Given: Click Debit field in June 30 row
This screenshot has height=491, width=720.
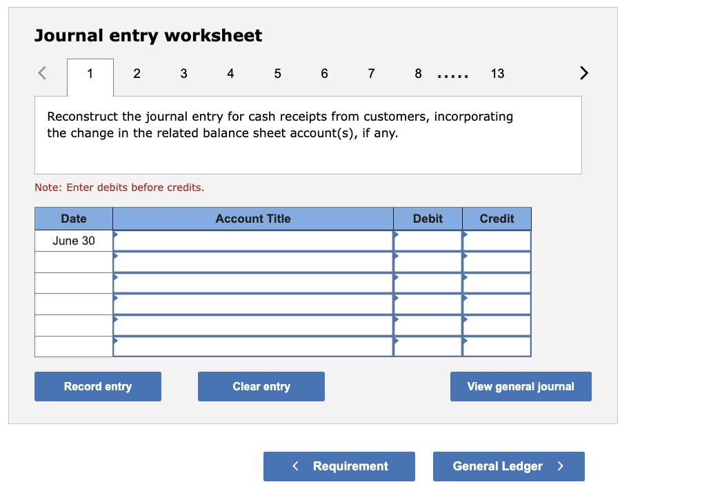Looking at the screenshot, I should pos(428,241).
